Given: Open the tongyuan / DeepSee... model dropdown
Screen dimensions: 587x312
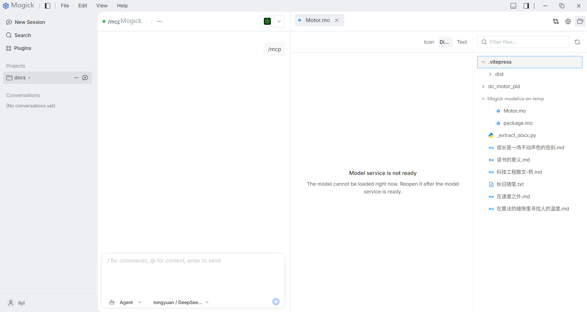Looking at the screenshot, I should click(181, 303).
